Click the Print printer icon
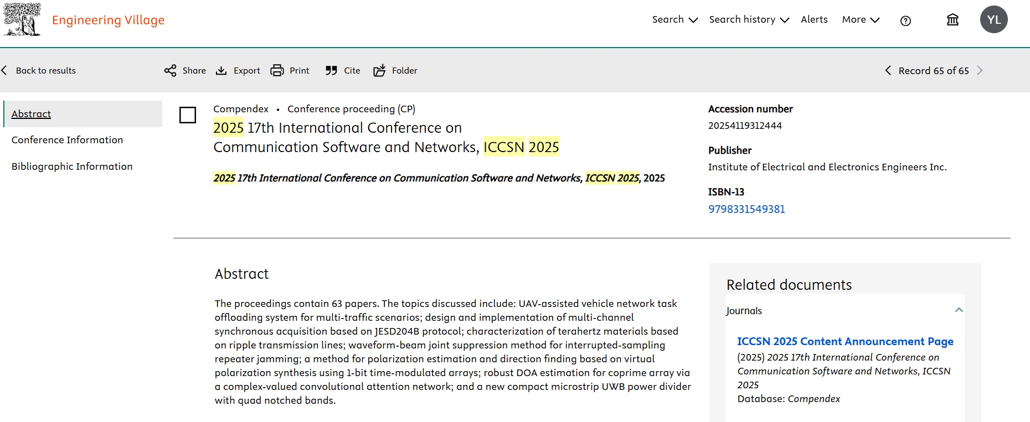Image resolution: width=1030 pixels, height=422 pixels. (x=277, y=71)
